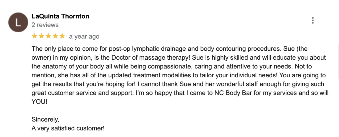Click the first gold rating star
The height and width of the screenshot is (137, 339).
tap(35, 36)
